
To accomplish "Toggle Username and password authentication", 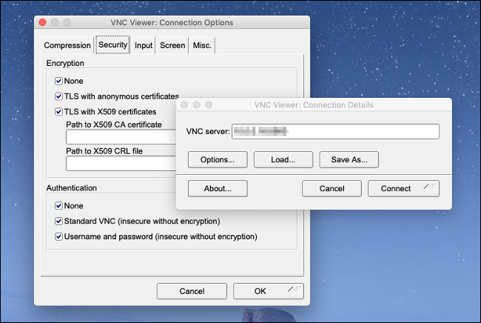I will click(58, 236).
